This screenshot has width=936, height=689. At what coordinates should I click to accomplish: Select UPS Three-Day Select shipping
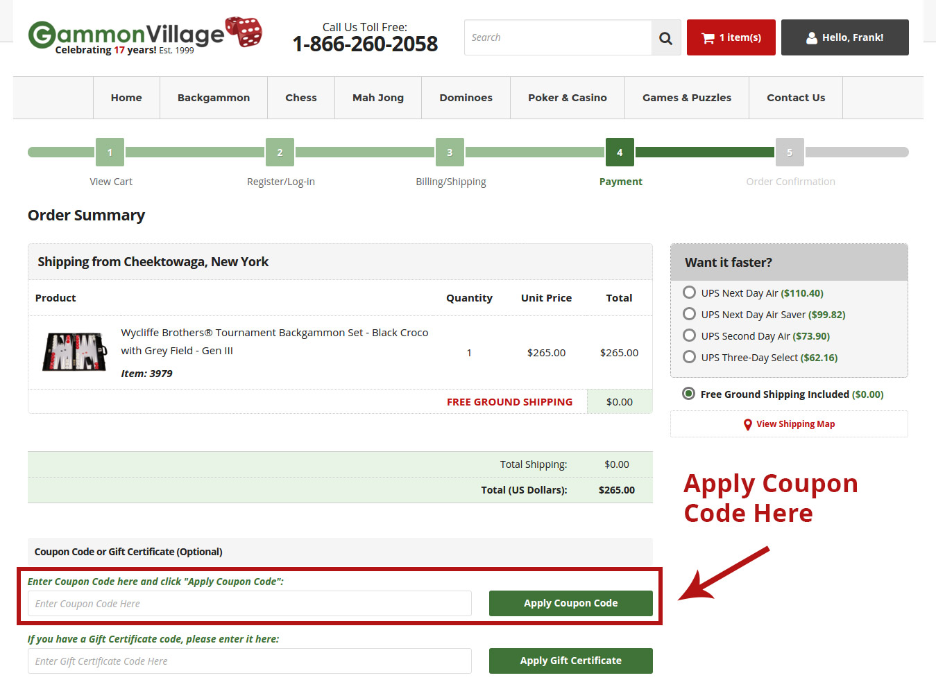(x=689, y=357)
